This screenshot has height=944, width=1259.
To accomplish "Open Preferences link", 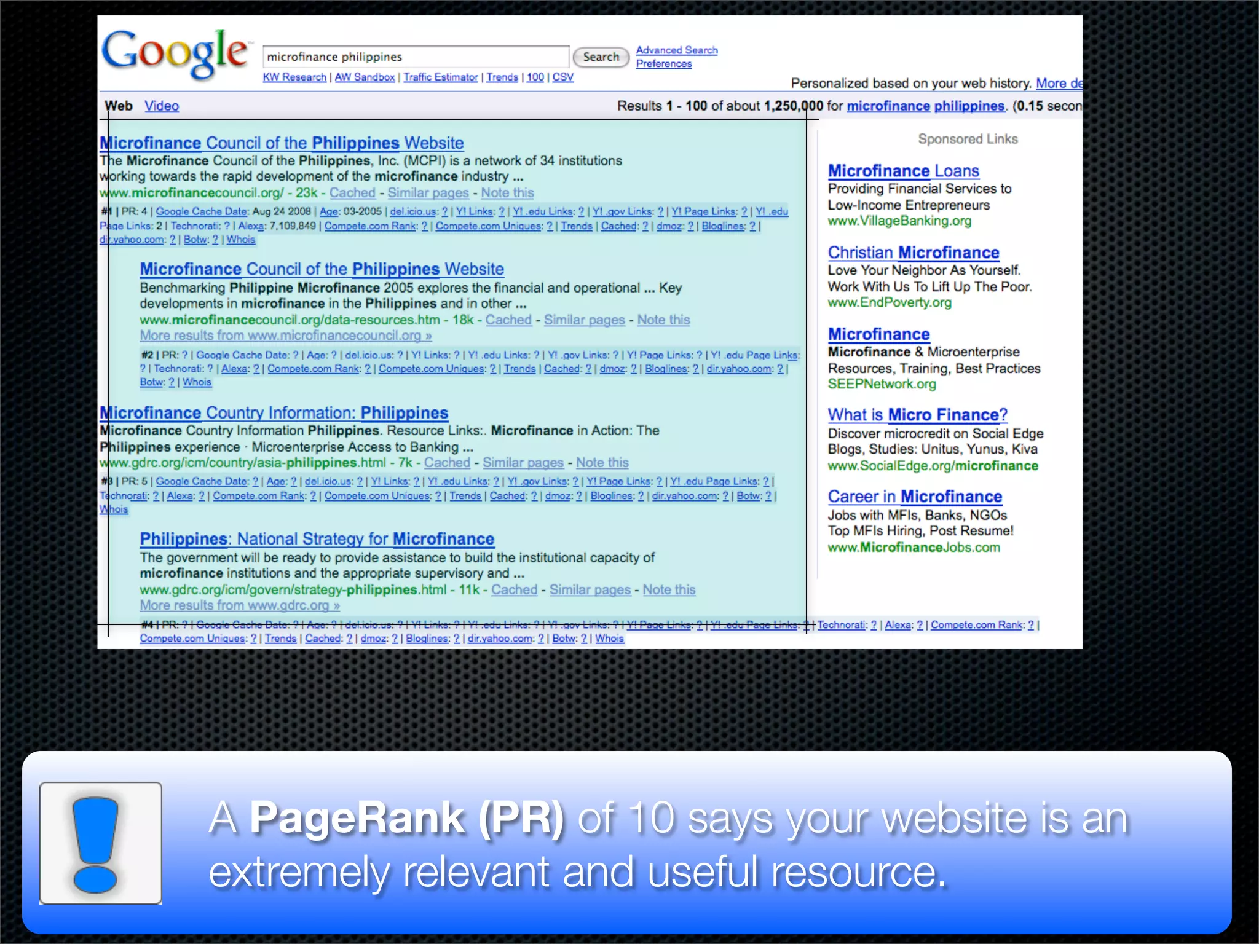I will coord(664,63).
